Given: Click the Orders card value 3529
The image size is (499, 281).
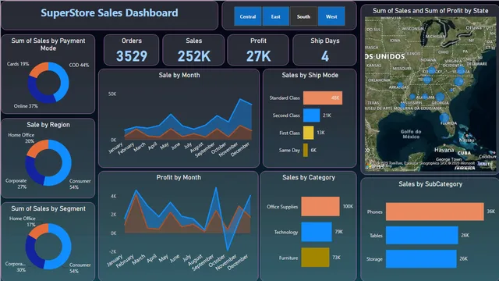Looking at the screenshot, I should tap(132, 56).
